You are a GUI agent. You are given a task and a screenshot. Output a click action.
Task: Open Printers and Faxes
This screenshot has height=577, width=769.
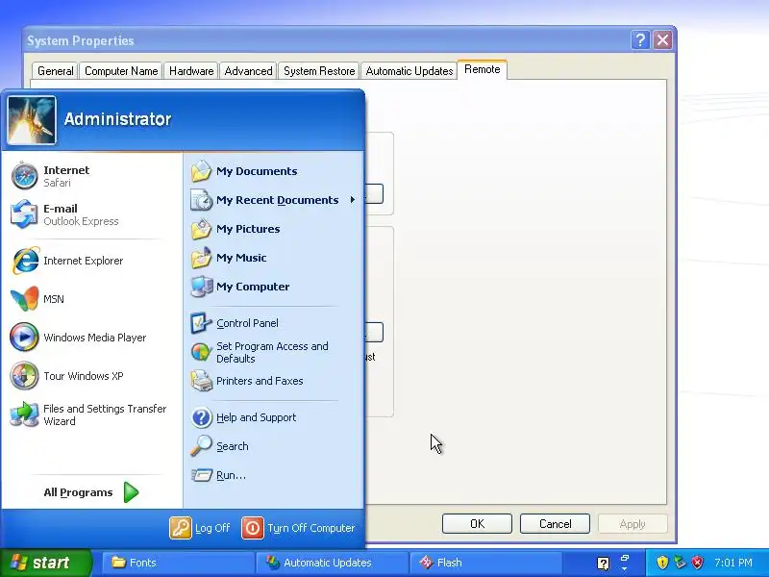(x=273, y=381)
